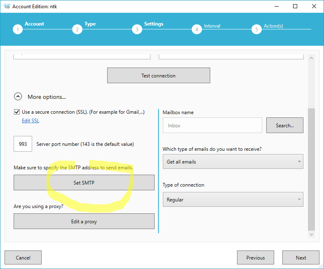The width and height of the screenshot is (324, 269).
Task: Click the Test connection button
Action: pos(158,75)
